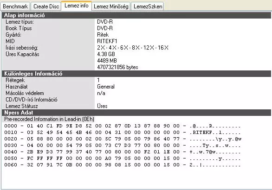
Task: Select the Lemez info tab
Action: coord(76,6)
